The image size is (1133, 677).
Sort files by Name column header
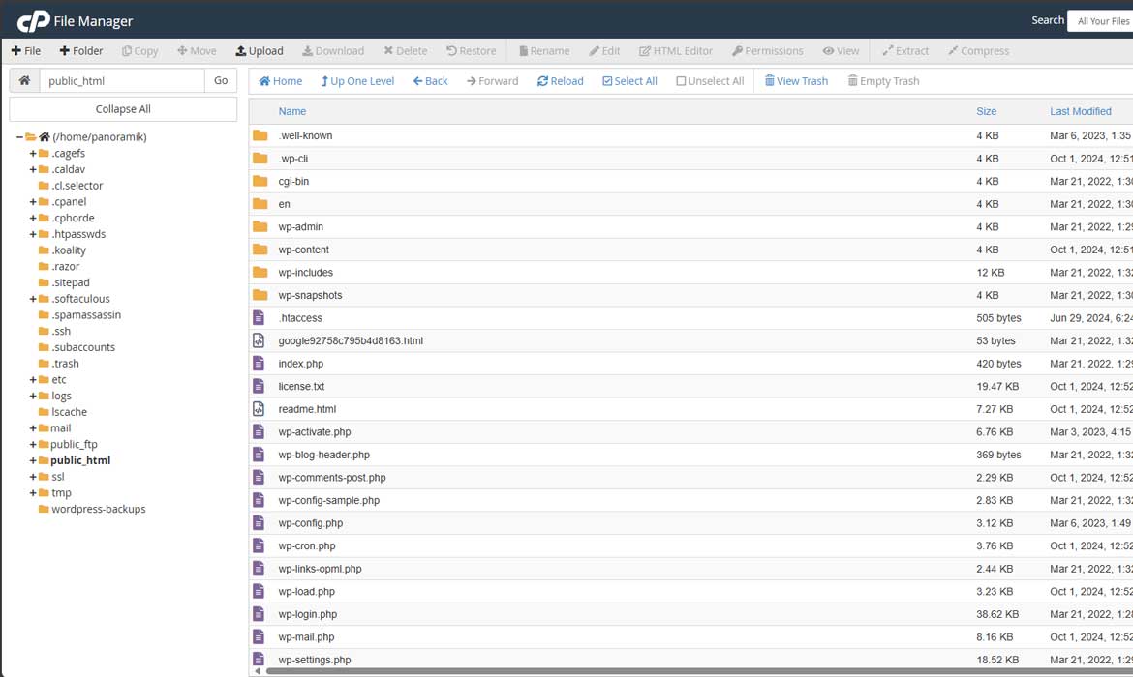click(292, 111)
